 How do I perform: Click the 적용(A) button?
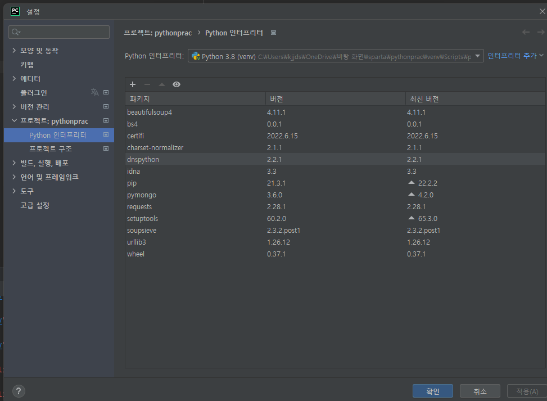pyautogui.click(x=527, y=391)
